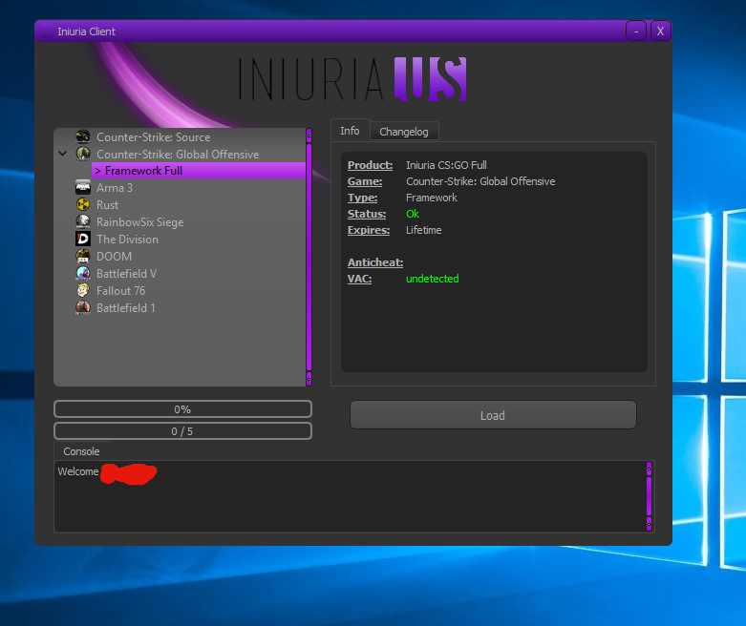Open the Changelog tab
This screenshot has width=746, height=626.
[x=404, y=132]
